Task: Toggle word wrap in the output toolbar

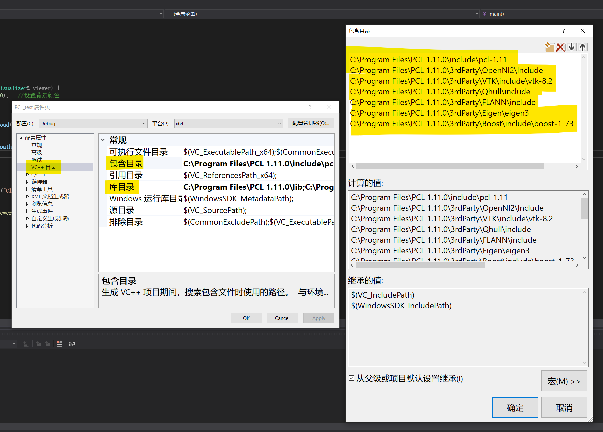Action: (72, 344)
